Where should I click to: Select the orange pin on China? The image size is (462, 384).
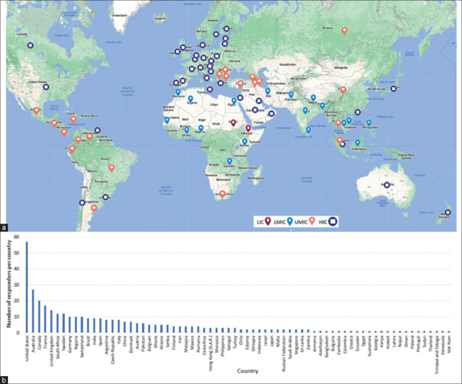pyautogui.click(x=343, y=90)
